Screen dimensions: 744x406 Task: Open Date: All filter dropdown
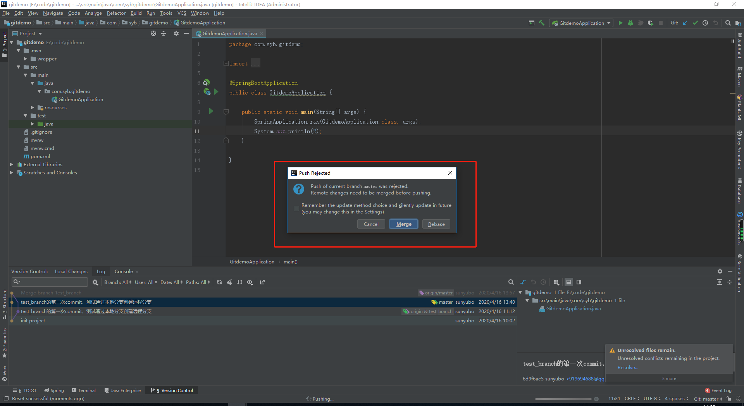point(171,282)
